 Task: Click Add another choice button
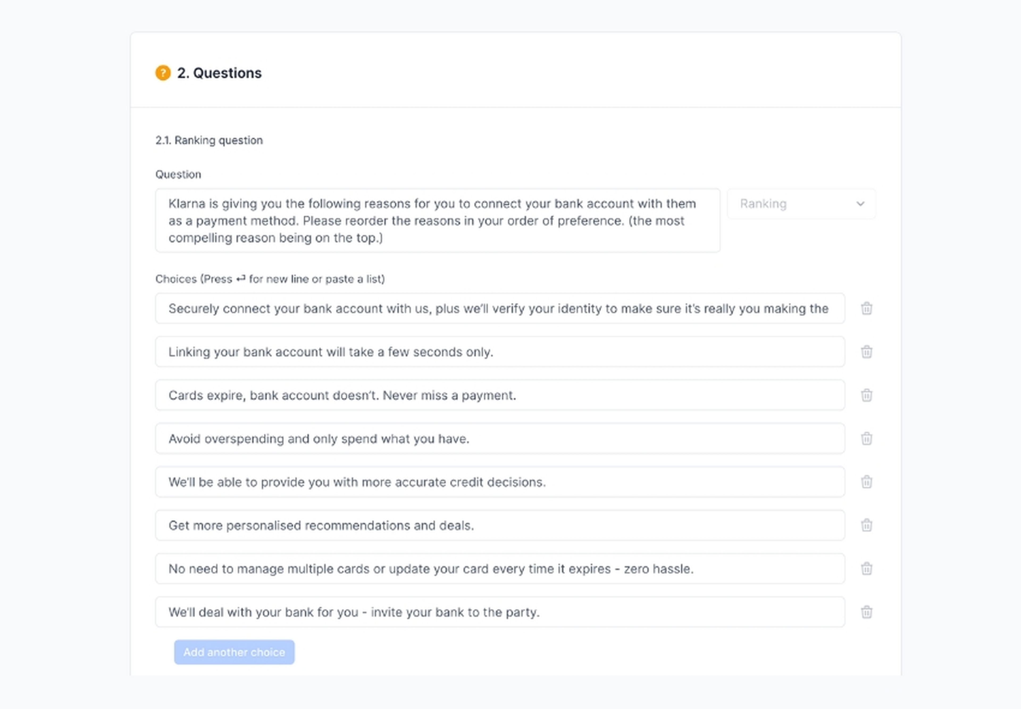(x=234, y=652)
